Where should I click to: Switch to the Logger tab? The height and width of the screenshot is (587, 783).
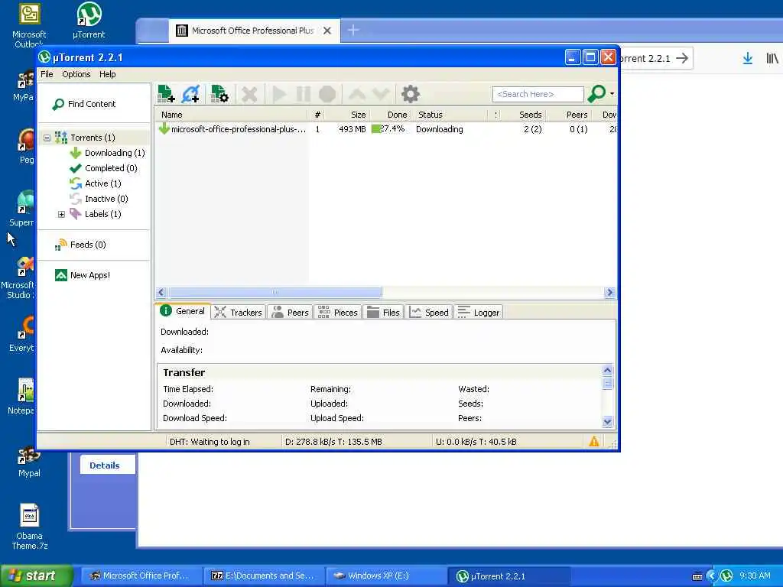click(x=479, y=313)
